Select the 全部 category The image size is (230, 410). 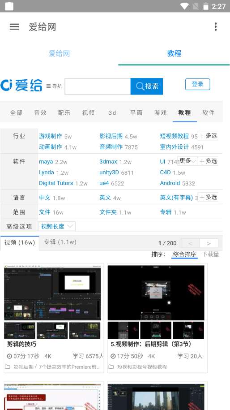[16, 113]
